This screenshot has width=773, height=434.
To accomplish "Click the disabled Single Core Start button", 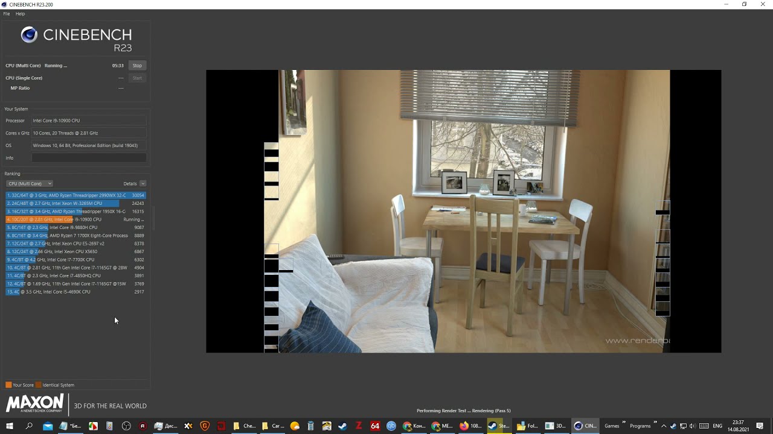I will pos(137,78).
